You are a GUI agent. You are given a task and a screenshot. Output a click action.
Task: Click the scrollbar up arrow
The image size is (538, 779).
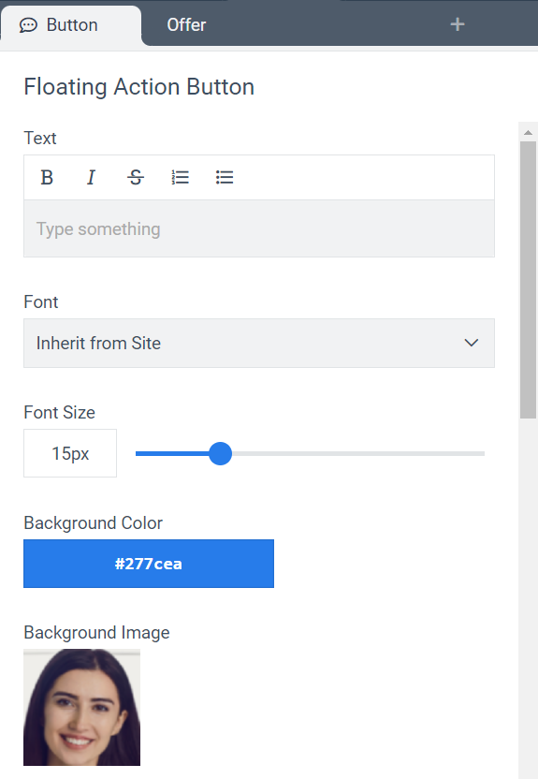click(x=528, y=132)
